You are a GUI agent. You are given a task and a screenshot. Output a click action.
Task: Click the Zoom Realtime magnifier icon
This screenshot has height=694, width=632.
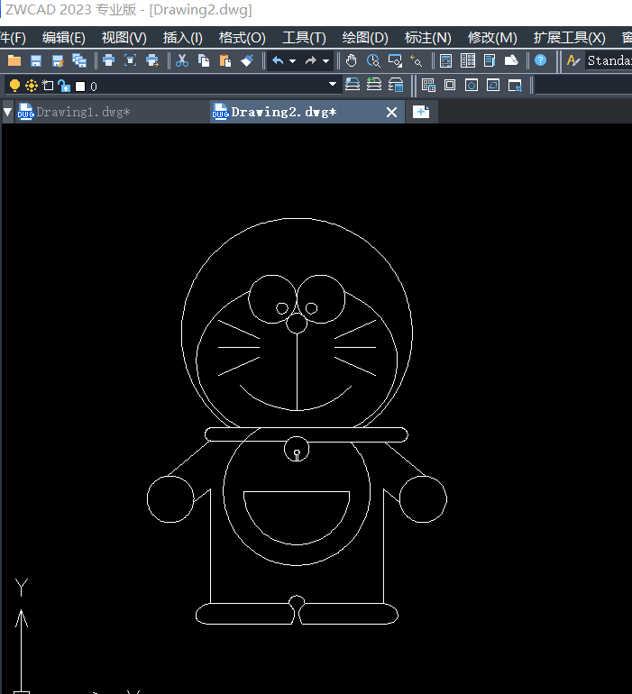pyautogui.click(x=372, y=60)
